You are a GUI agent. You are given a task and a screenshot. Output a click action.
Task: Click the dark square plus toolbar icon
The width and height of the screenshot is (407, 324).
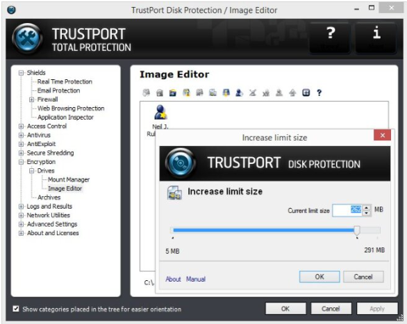(x=306, y=92)
